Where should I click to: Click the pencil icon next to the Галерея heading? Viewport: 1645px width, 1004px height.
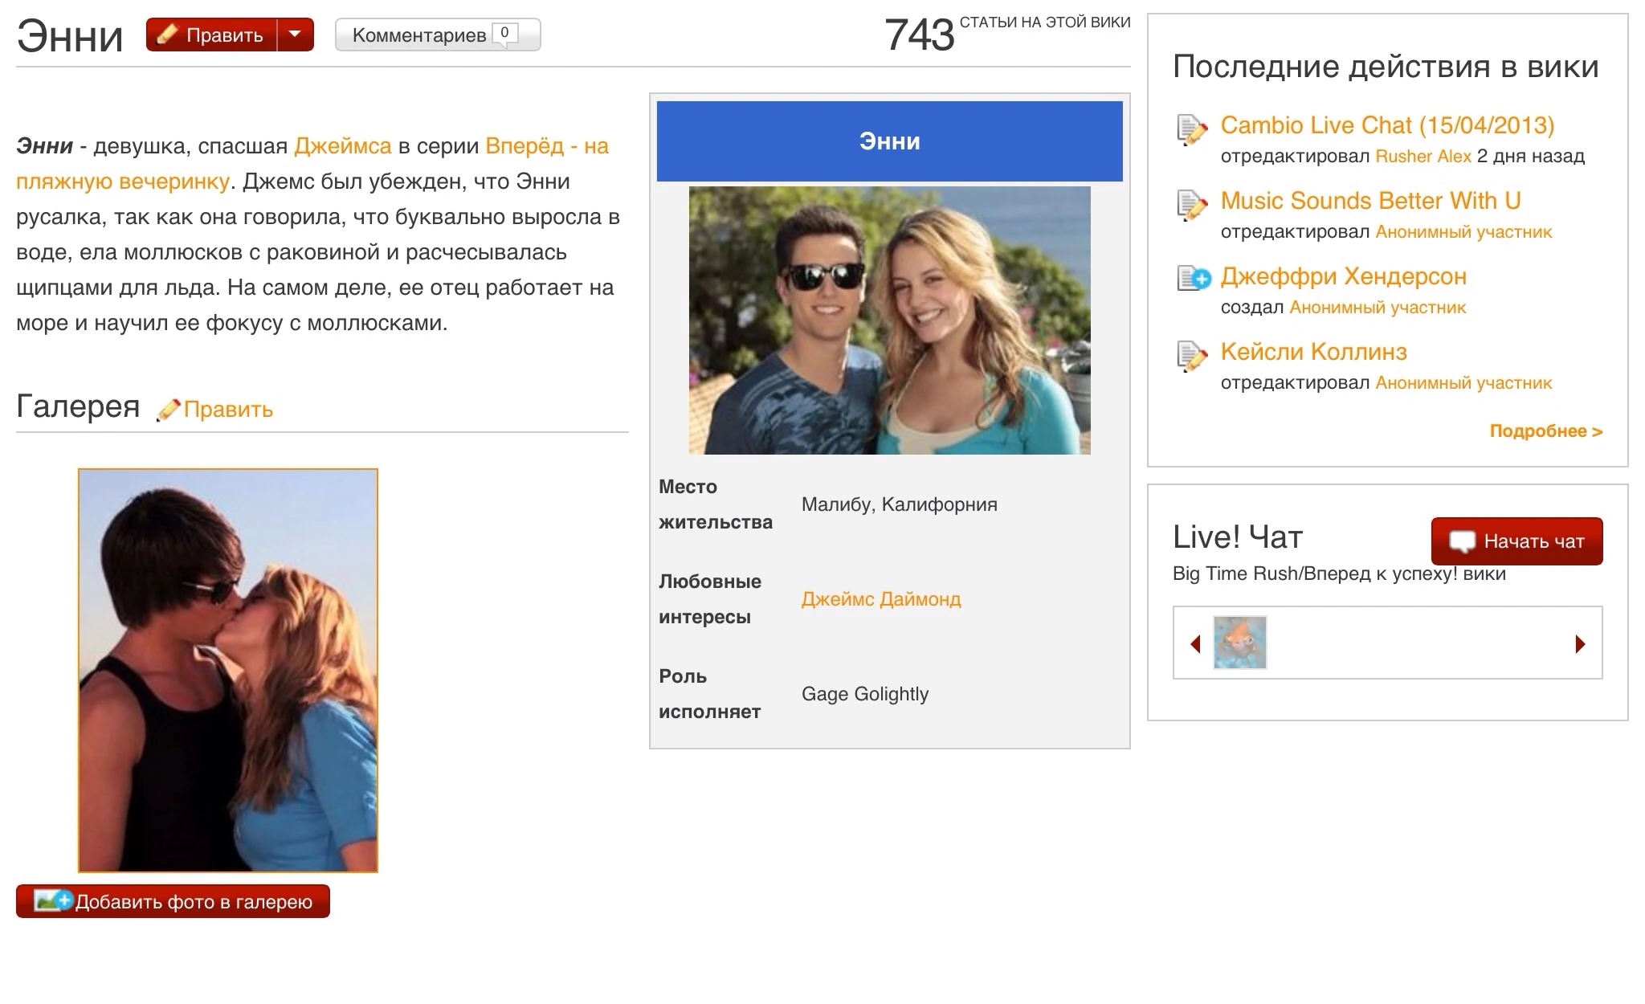(x=168, y=410)
